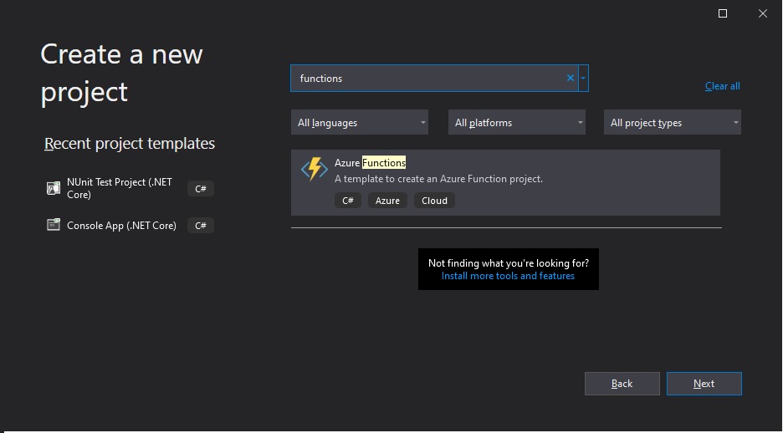783x433 pixels.
Task: Click the Clear all filters link
Action: click(723, 86)
